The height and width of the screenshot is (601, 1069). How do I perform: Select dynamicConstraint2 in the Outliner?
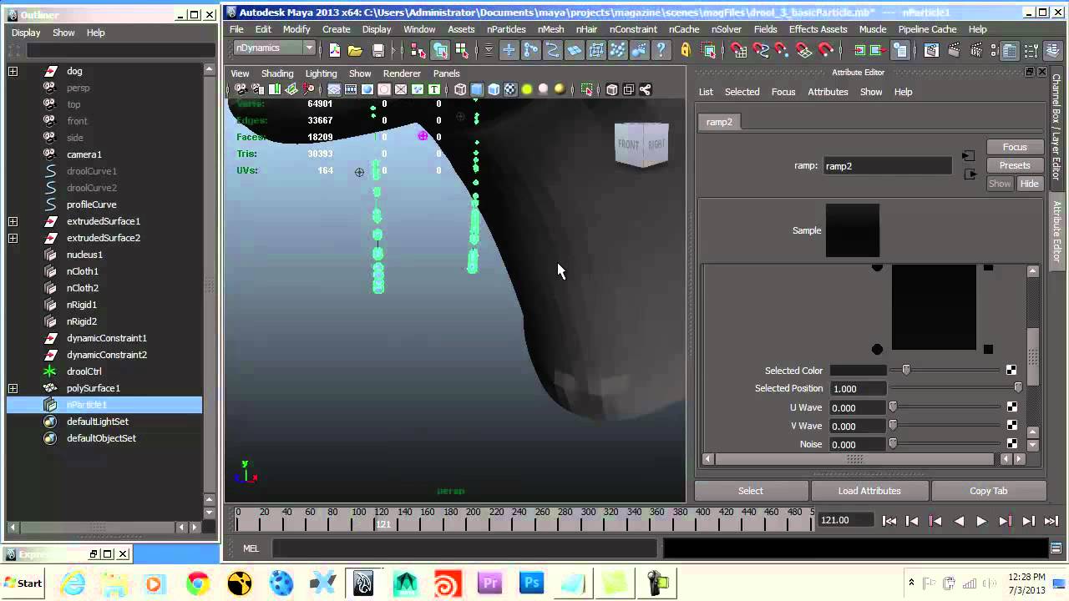pyautogui.click(x=107, y=355)
